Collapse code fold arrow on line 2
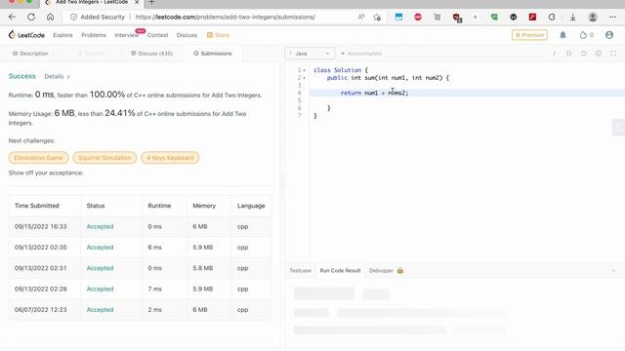 pos(304,78)
